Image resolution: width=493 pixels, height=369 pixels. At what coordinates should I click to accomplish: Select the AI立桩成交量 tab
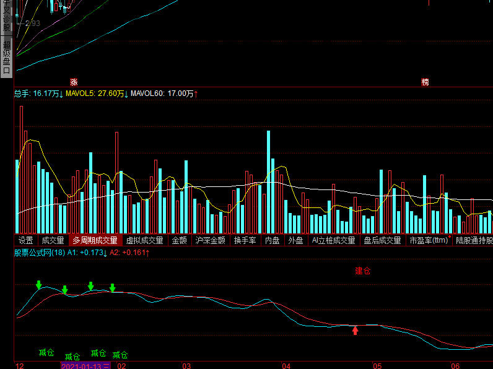334,240
